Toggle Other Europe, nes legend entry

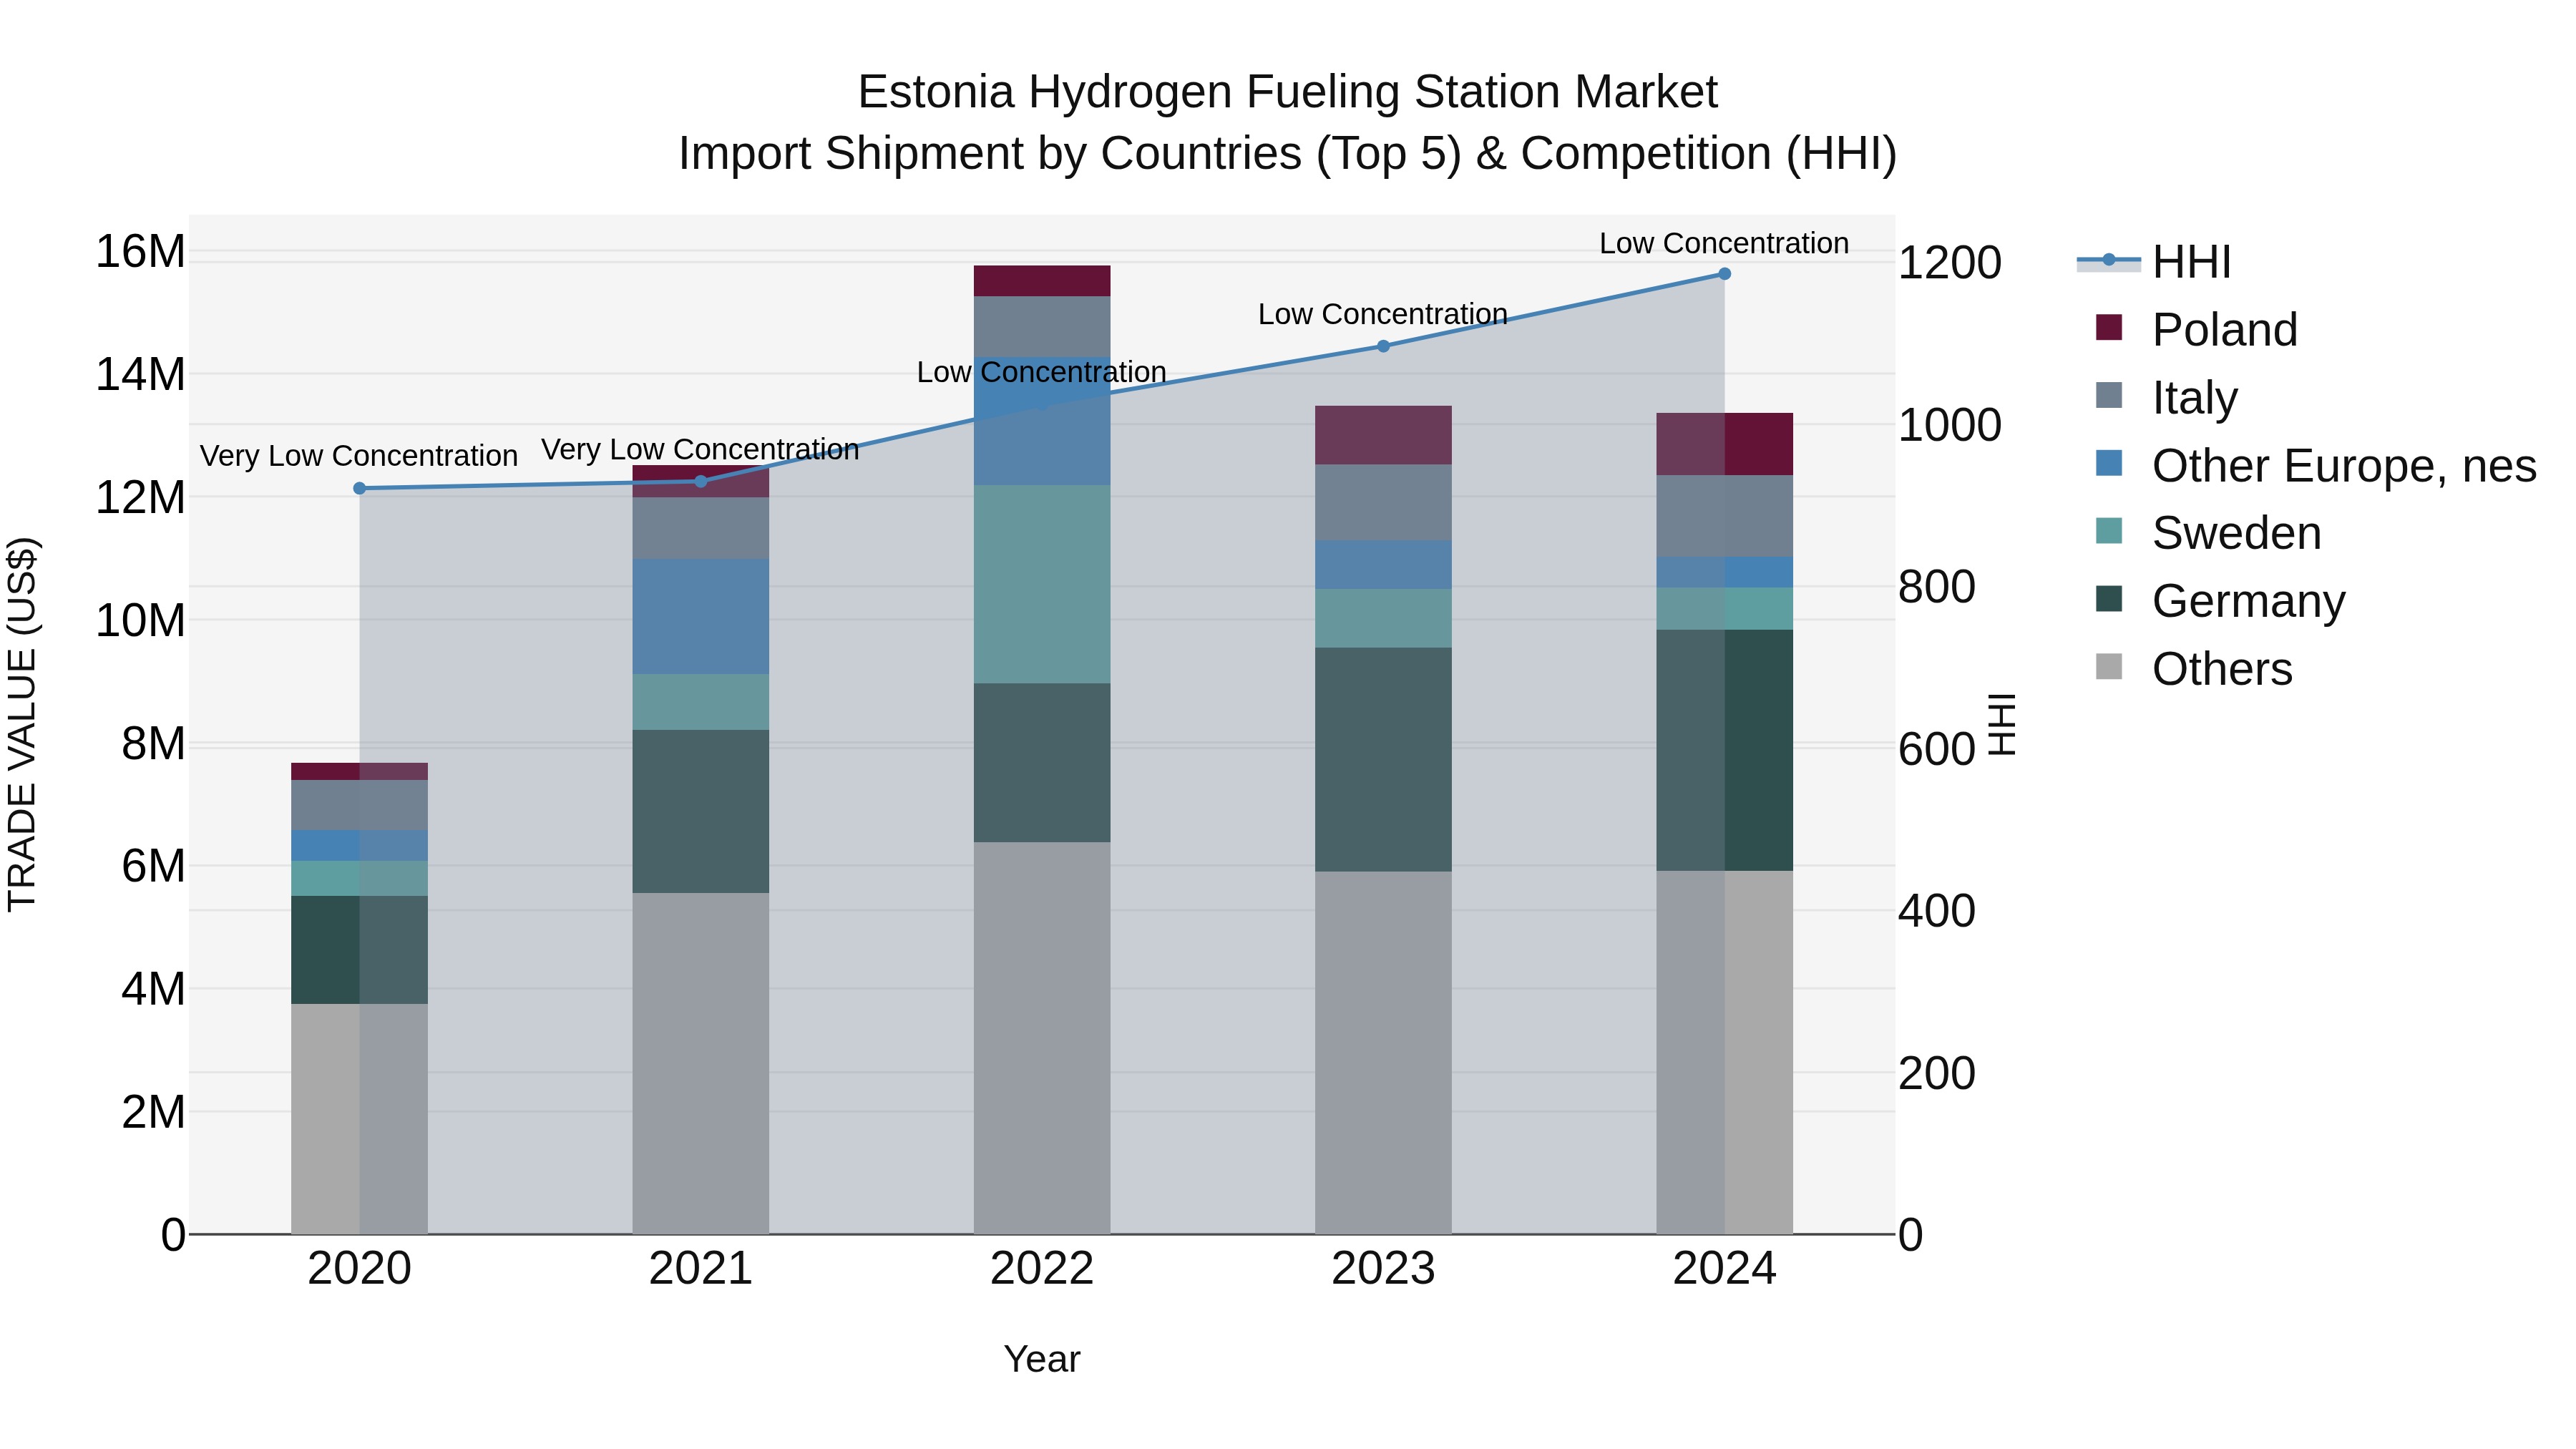point(2315,465)
